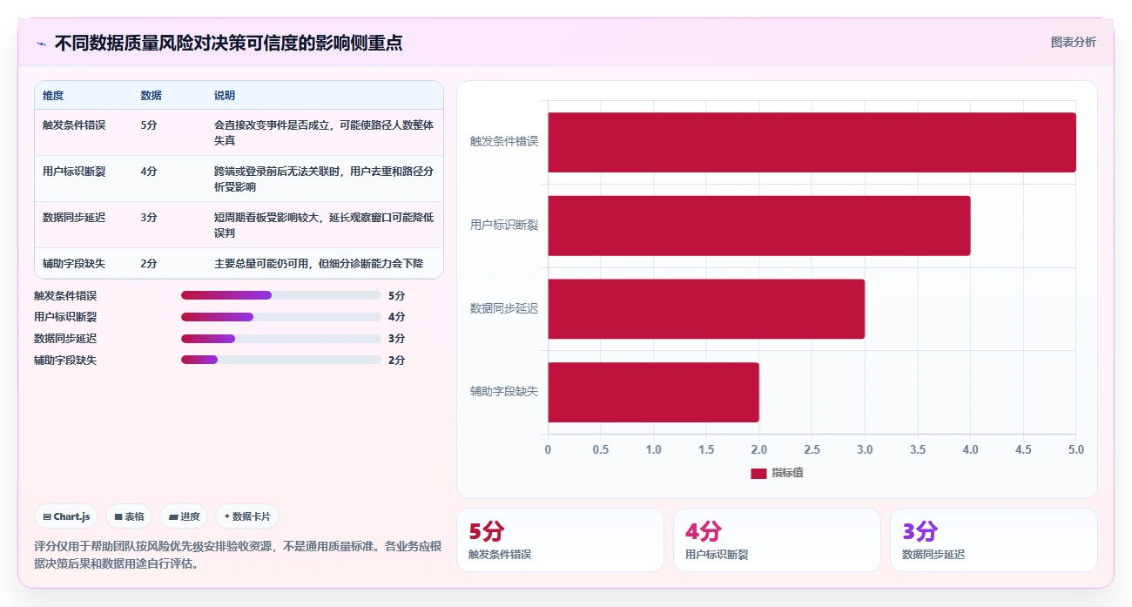This screenshot has height=607, width=1132.
Task: Click the table description starting 主要总量可能仍可用
Action: pos(319,263)
